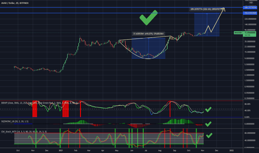The width and height of the screenshot is (259, 153).
Task: Click the May label on the time axis
Action: click(x=117, y=150)
